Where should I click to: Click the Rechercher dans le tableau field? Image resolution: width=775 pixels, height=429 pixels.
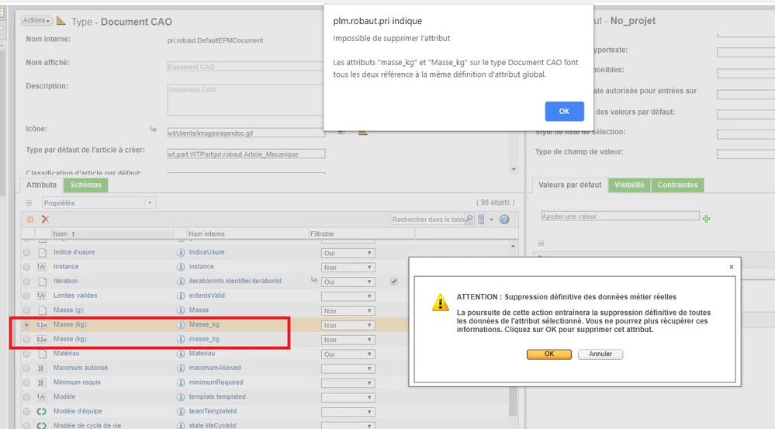click(427, 219)
